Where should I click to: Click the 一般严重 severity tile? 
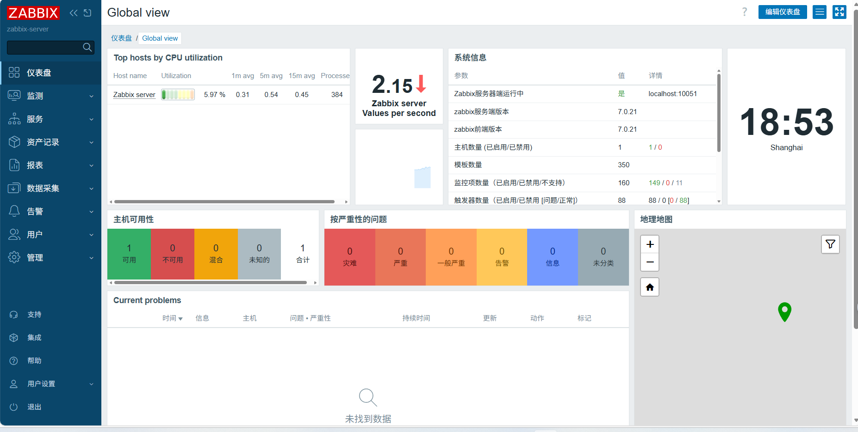click(x=451, y=257)
